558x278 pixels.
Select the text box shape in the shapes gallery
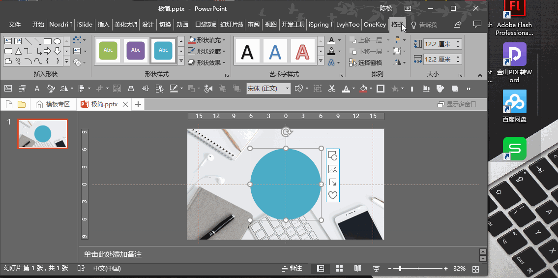[x=8, y=41]
